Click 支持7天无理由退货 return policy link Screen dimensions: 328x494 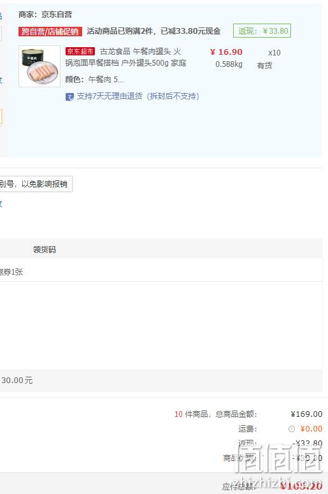point(138,96)
